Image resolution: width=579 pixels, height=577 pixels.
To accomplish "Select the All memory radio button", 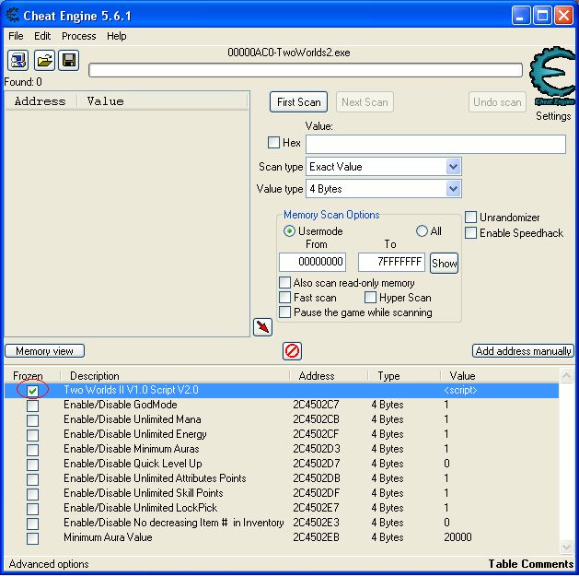I will coord(422,231).
